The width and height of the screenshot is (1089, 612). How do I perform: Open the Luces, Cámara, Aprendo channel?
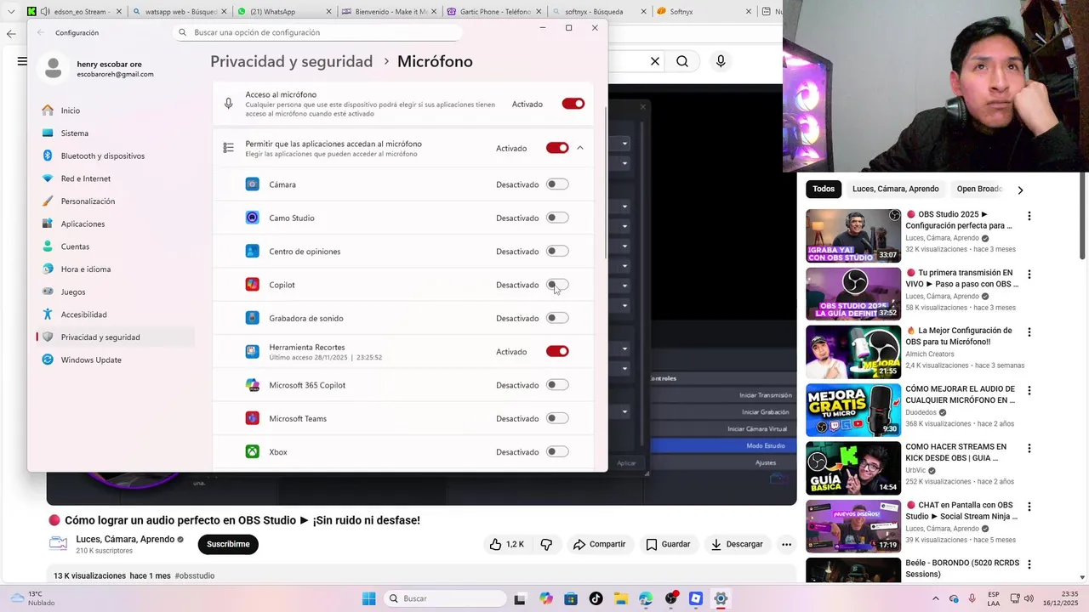(x=125, y=539)
